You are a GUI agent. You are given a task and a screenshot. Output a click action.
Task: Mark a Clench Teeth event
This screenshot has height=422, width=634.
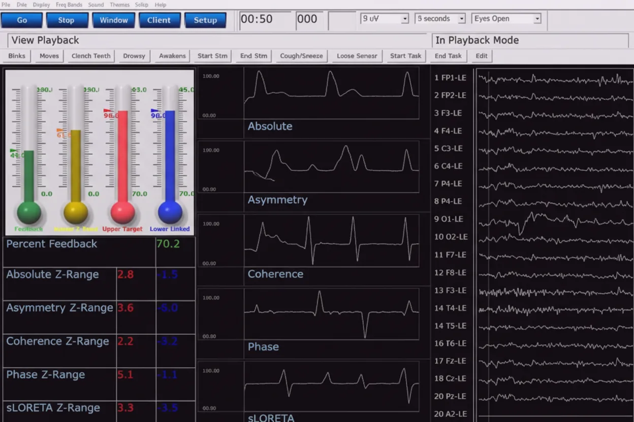(91, 56)
